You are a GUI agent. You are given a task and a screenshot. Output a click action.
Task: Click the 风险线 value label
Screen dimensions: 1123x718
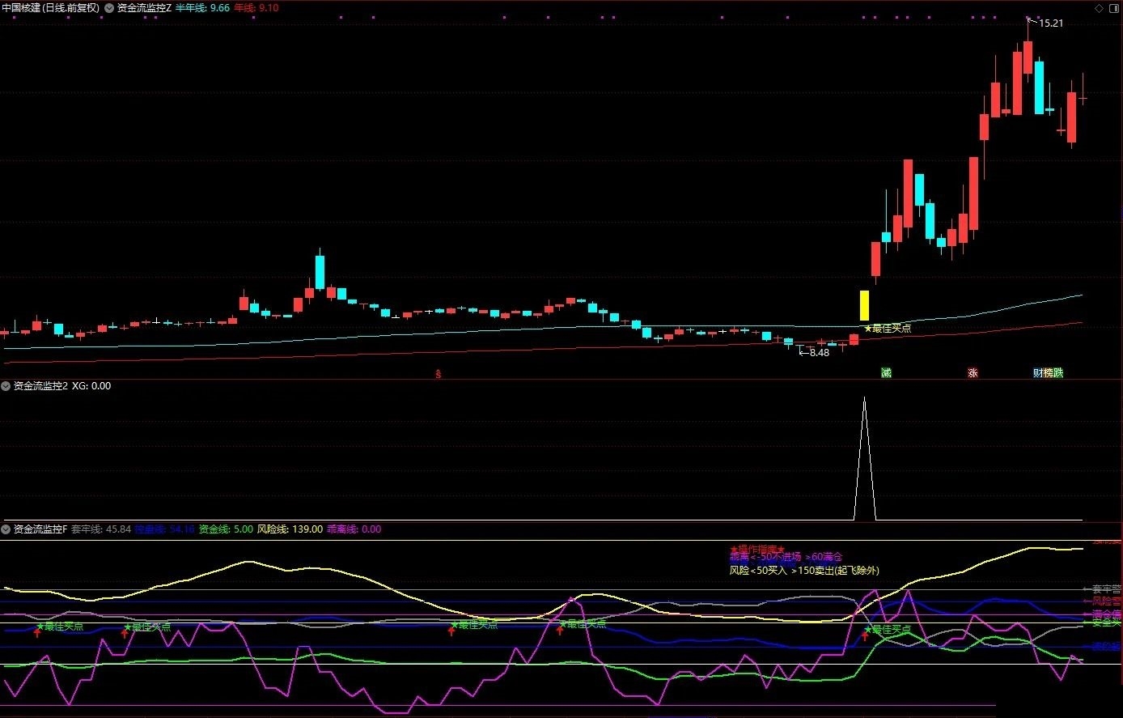pyautogui.click(x=290, y=529)
